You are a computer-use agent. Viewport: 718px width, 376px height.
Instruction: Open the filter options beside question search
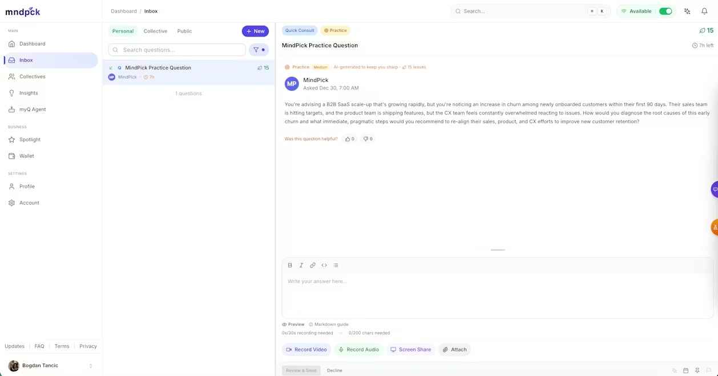[x=259, y=50]
